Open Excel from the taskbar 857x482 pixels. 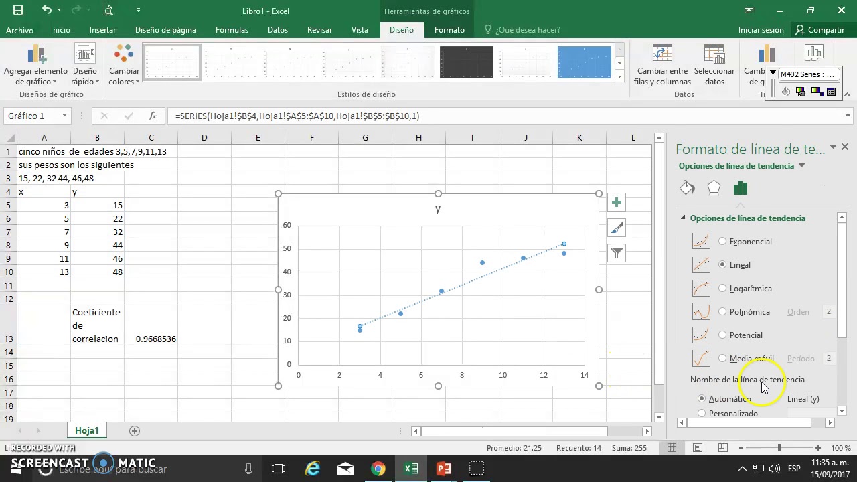[411, 469]
